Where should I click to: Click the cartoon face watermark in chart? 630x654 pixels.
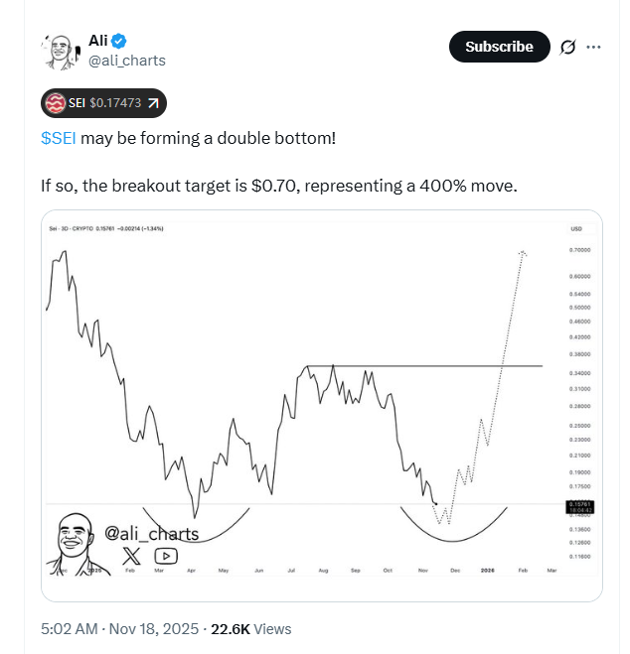(75, 543)
